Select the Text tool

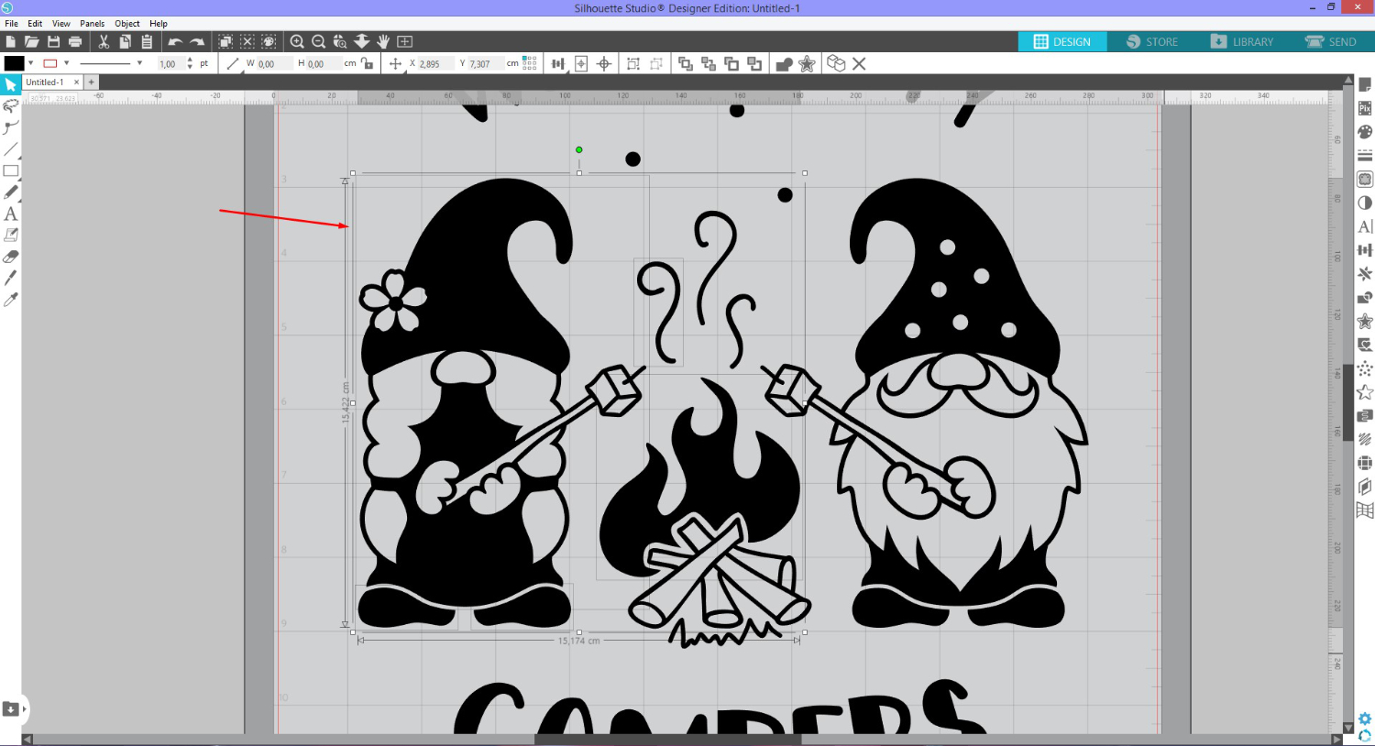tap(10, 214)
